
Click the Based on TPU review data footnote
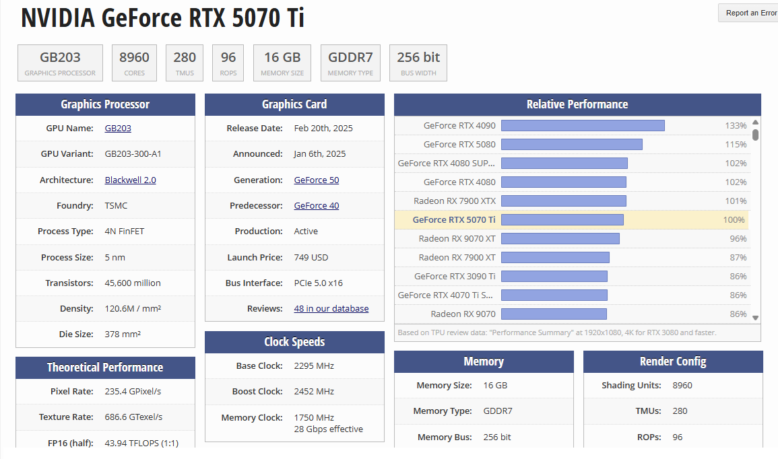[557, 332]
